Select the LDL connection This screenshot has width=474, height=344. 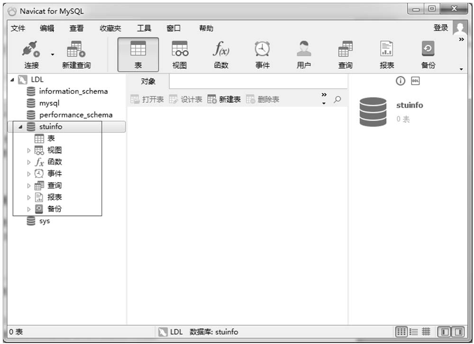tap(37, 80)
